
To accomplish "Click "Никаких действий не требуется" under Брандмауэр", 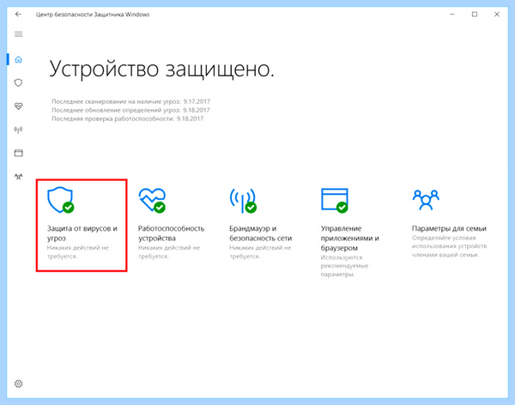I will click(x=260, y=252).
